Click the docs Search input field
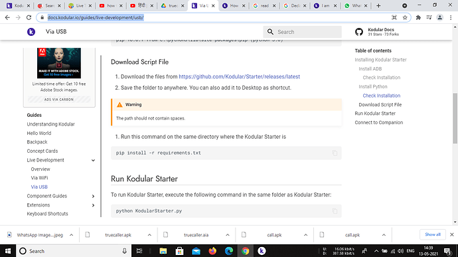The image size is (458, 257). coord(302,32)
